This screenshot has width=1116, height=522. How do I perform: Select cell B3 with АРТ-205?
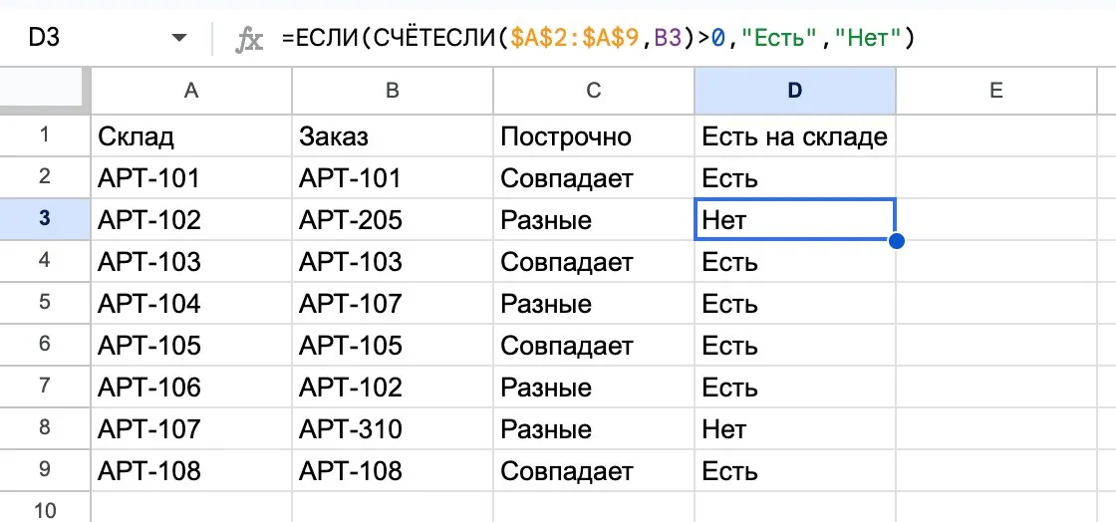point(393,219)
